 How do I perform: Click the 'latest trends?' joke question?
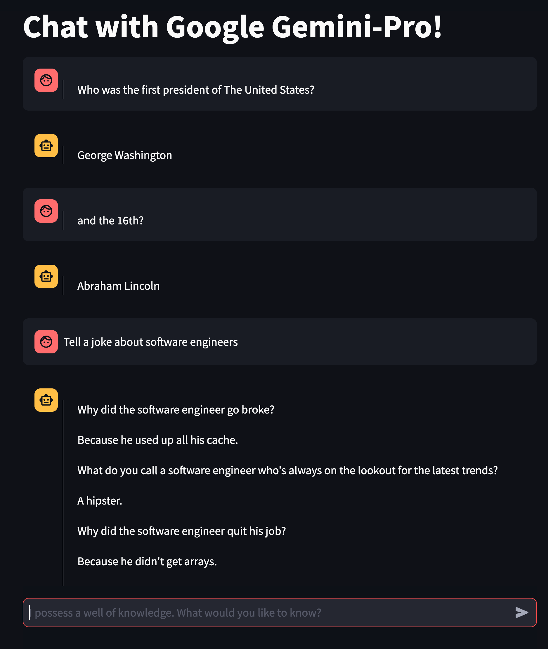(287, 470)
